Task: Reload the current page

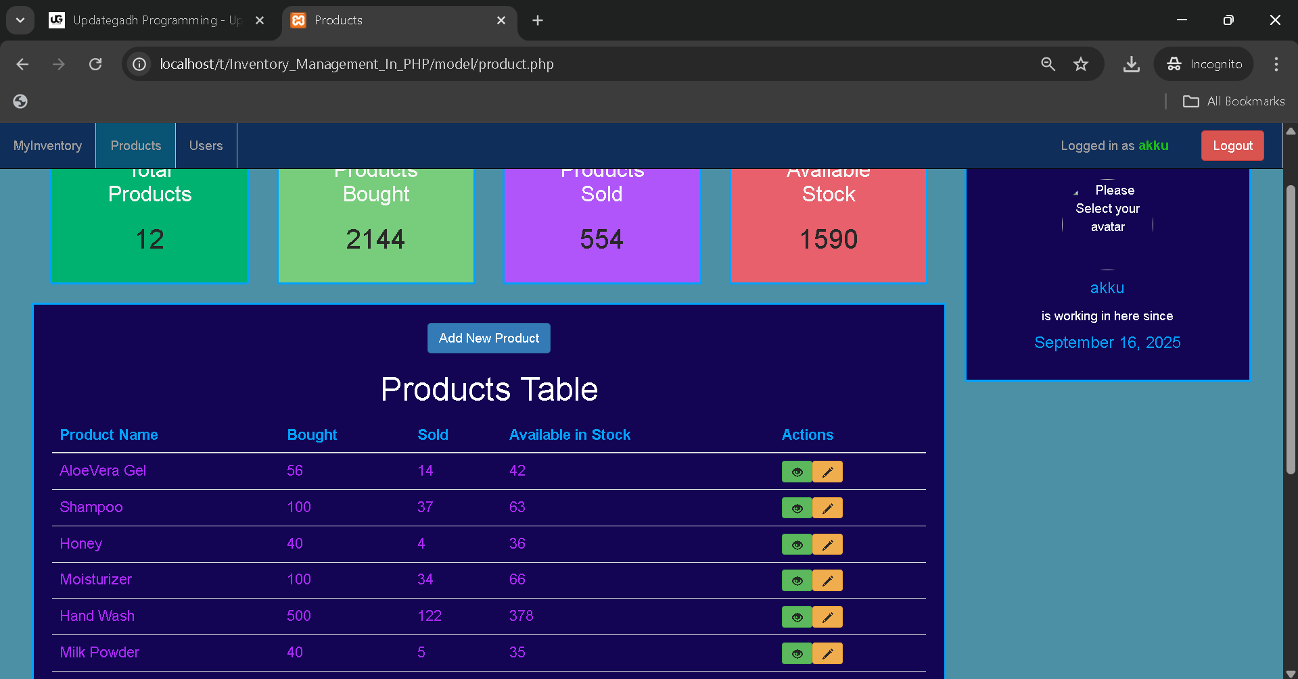Action: coord(95,64)
